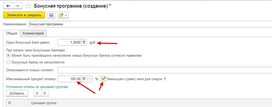Switch to the 'Комментарий' tab
This screenshot has width=272, height=107.
point(34,33)
